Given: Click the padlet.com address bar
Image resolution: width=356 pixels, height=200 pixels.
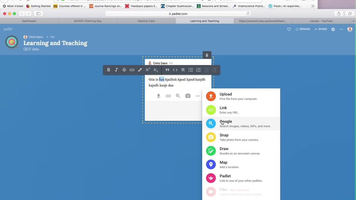Looking at the screenshot, I should click(x=178, y=14).
